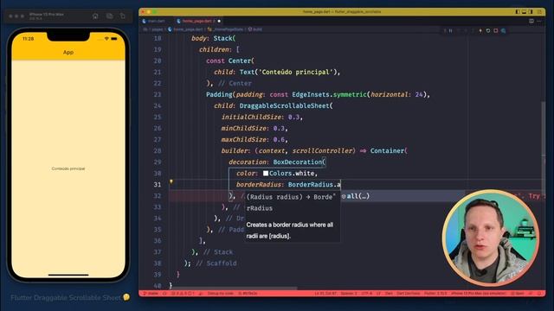This screenshot has height=311, width=554.
Task: Click 'Conteúdo principal' string on line 21
Action: tap(296, 72)
